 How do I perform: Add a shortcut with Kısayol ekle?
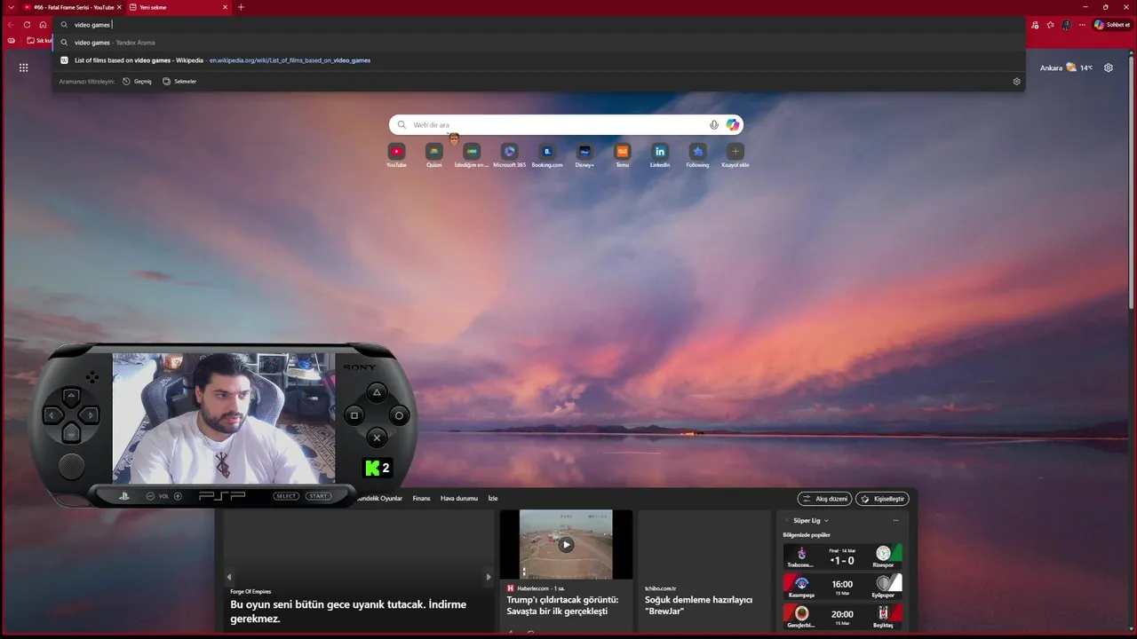[735, 155]
